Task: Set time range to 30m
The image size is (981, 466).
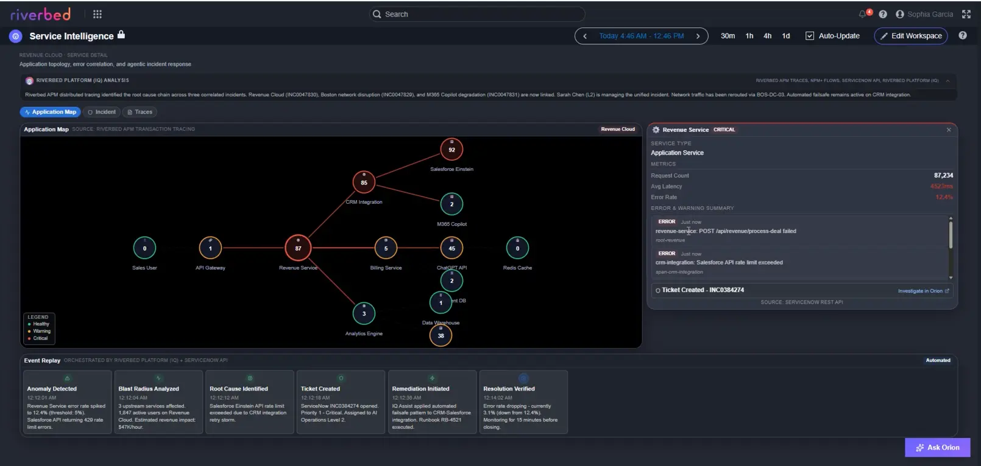Action: tap(728, 36)
